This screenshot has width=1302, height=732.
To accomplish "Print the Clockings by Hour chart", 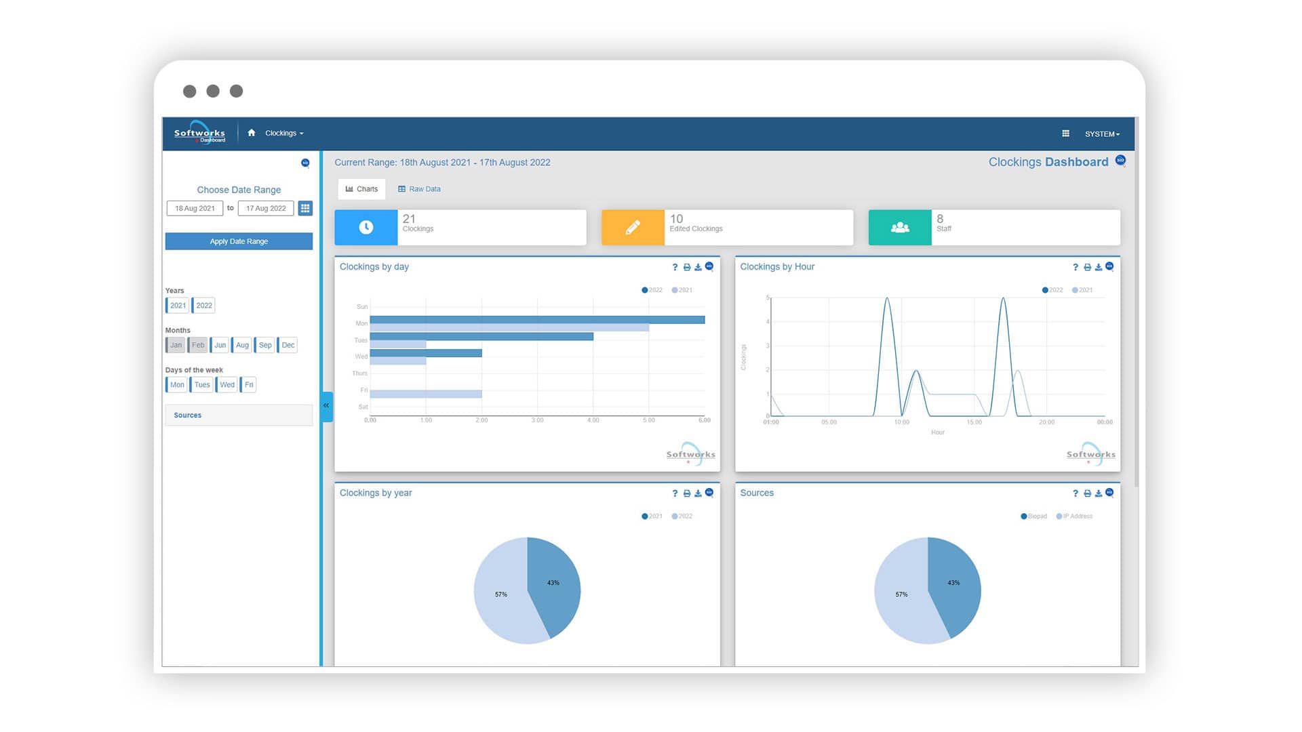I will [1088, 267].
